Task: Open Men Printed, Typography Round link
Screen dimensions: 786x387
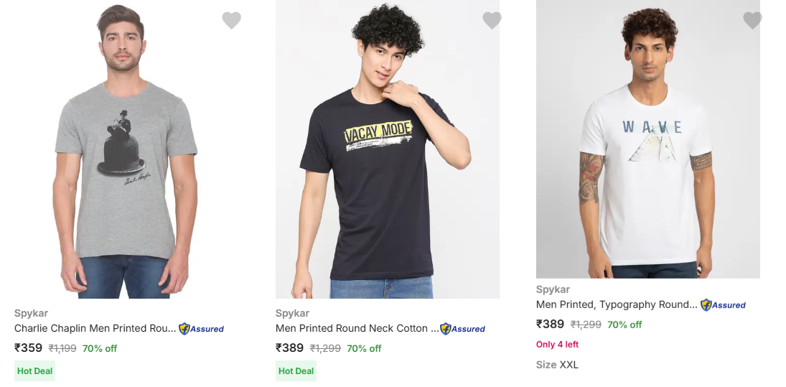Action: pos(617,304)
